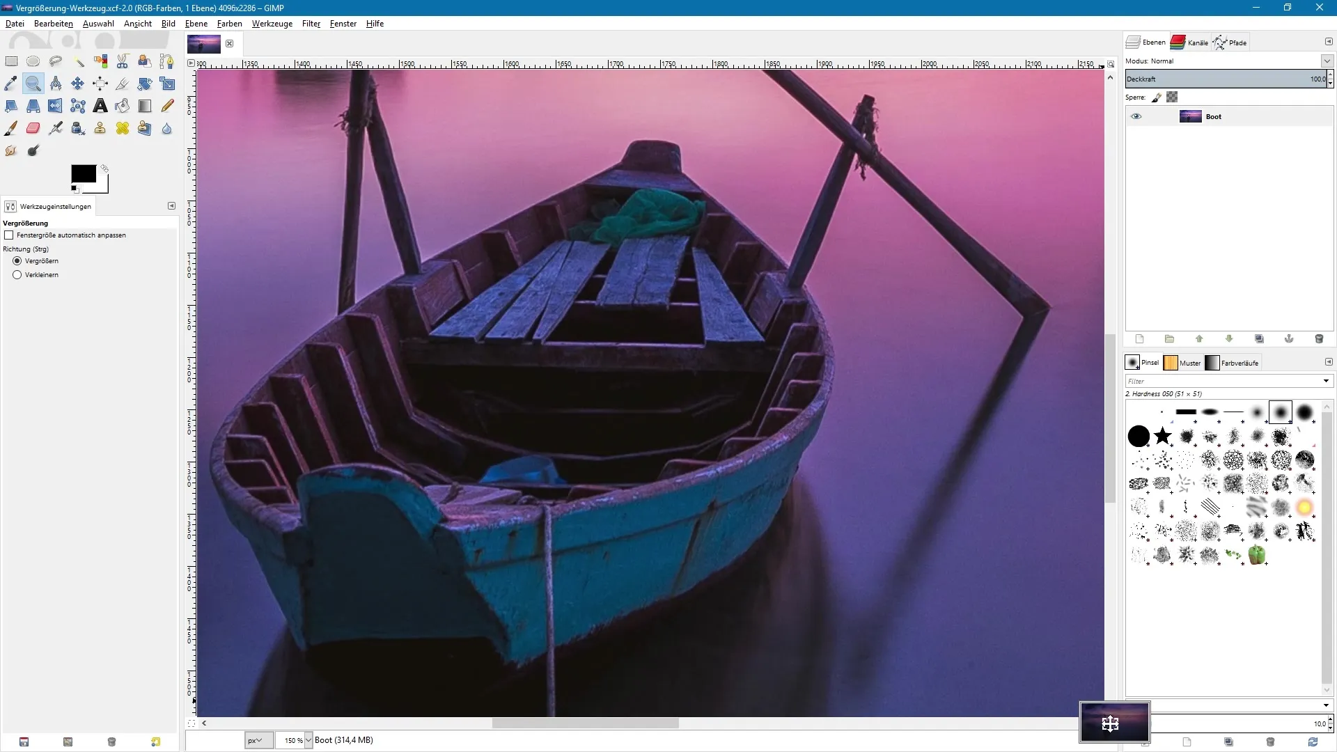
Task: Open the layers dock tab menu arrow
Action: 1329,42
